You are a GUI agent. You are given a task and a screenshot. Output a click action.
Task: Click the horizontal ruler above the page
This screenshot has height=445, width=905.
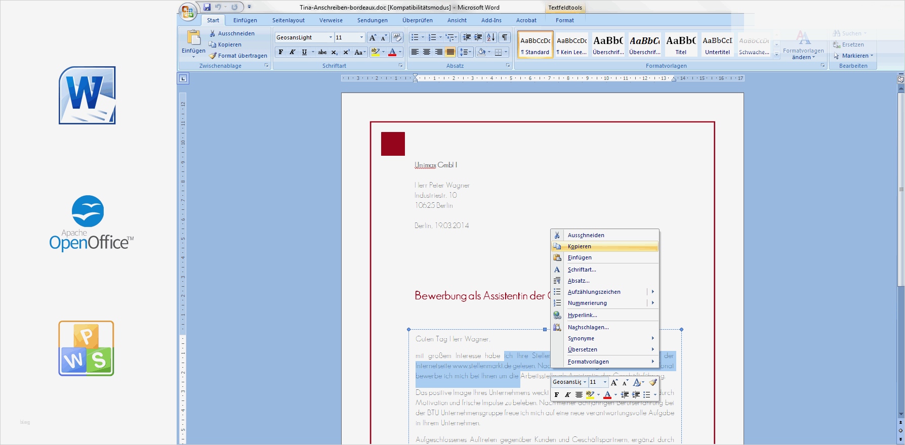pos(543,78)
